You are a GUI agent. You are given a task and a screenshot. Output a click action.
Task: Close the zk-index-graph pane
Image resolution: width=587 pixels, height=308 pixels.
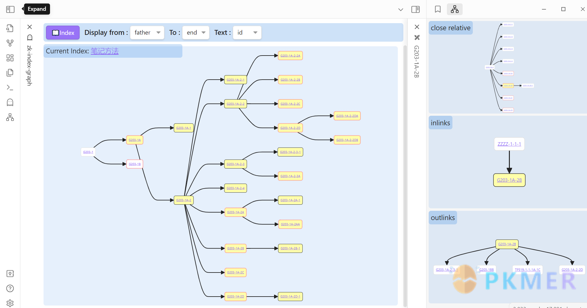pyautogui.click(x=30, y=27)
